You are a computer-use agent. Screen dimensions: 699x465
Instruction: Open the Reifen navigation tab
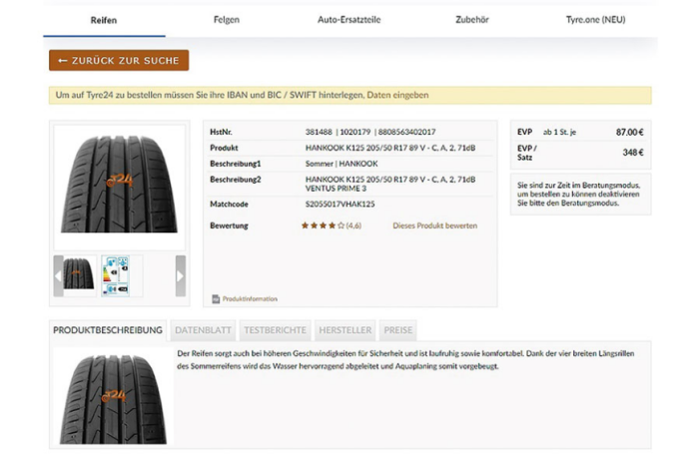click(104, 19)
